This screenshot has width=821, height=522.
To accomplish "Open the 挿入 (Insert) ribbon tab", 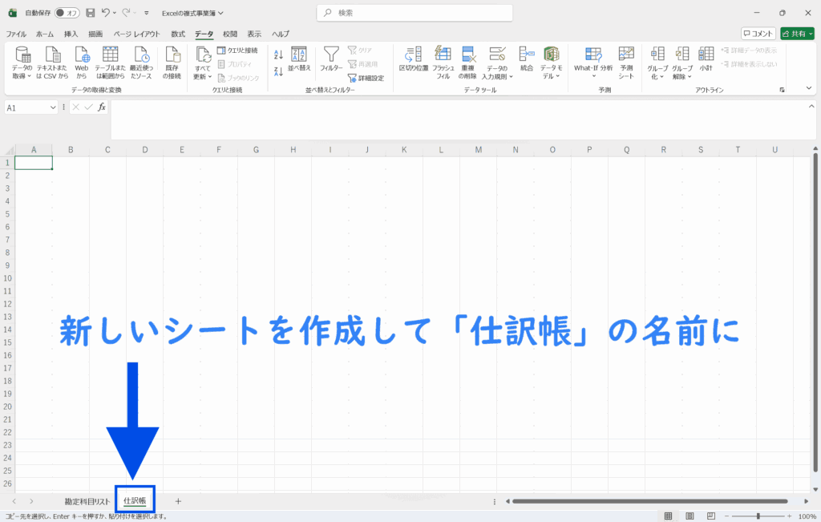I will [x=71, y=34].
